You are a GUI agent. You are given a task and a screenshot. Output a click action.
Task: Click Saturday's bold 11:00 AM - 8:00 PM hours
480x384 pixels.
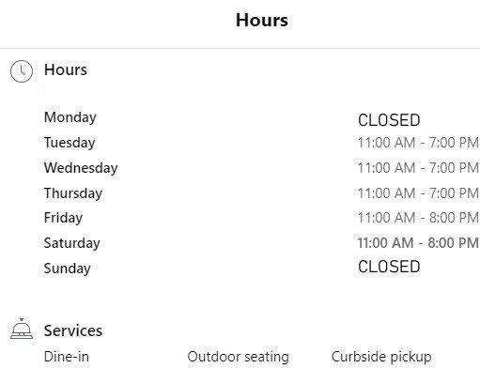[418, 243]
